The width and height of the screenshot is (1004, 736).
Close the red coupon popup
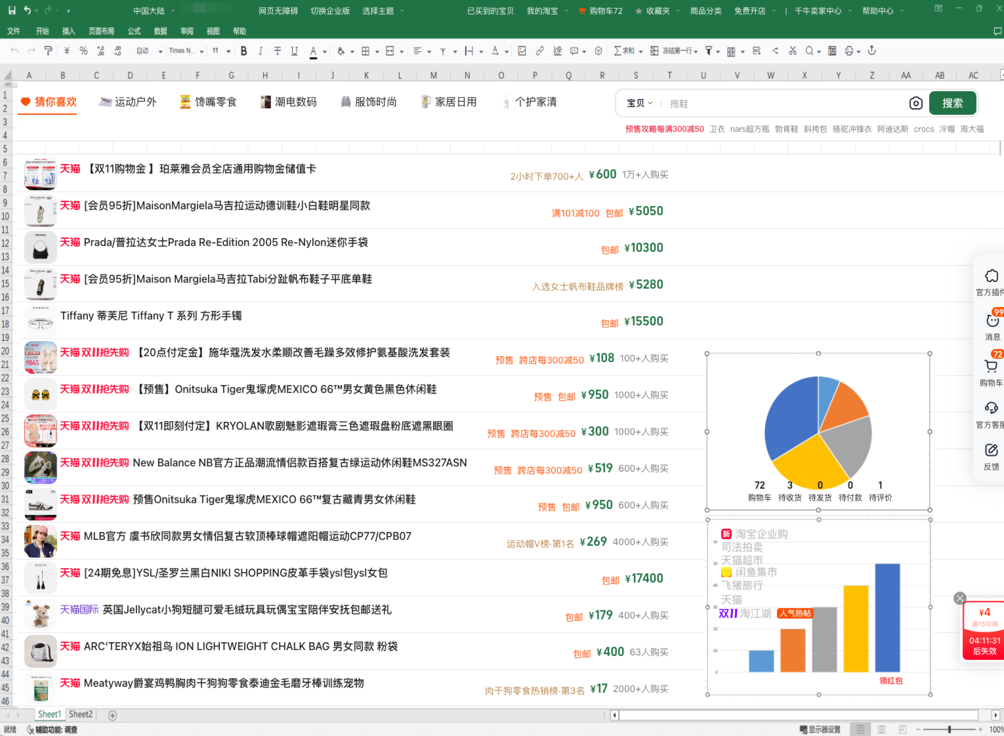[960, 598]
